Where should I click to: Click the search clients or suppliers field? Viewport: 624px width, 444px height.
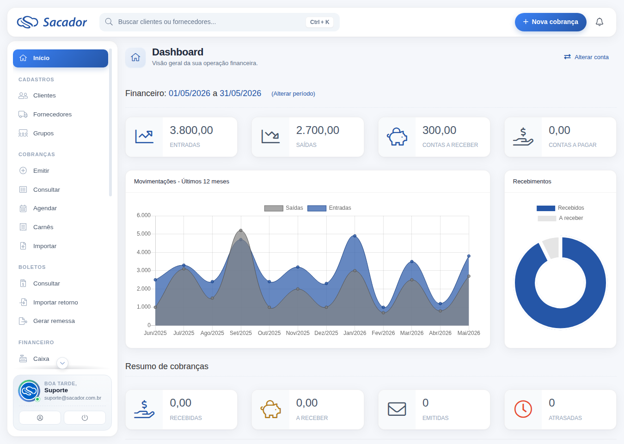(220, 22)
